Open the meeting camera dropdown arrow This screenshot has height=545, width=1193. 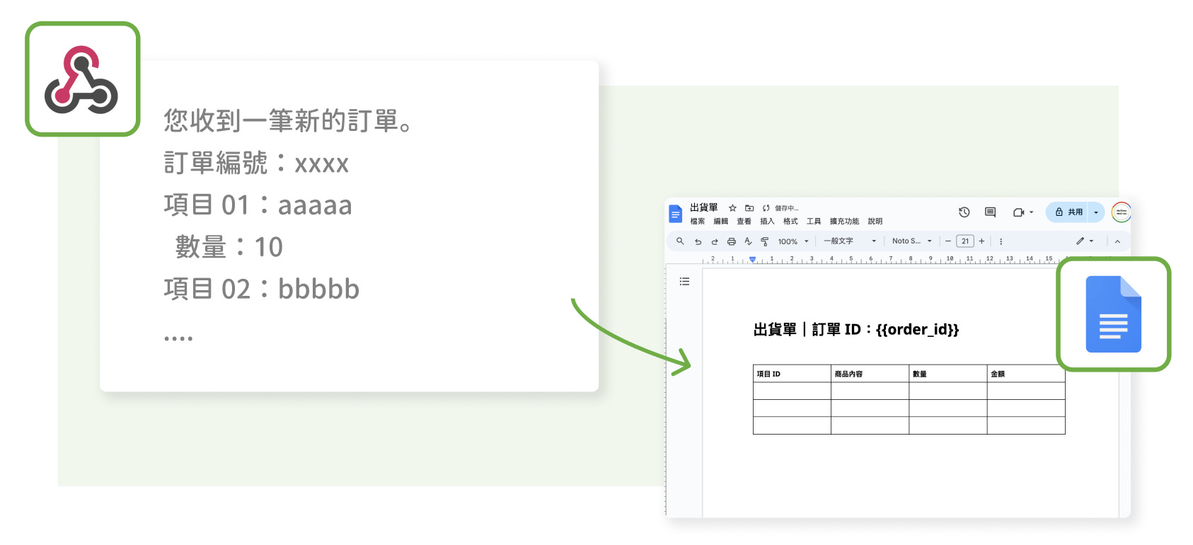(1031, 212)
